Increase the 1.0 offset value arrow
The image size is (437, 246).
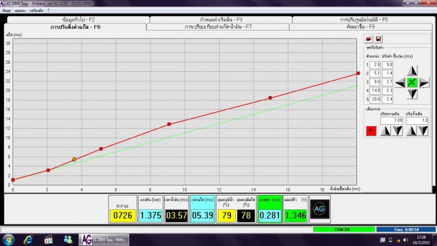click(411, 130)
